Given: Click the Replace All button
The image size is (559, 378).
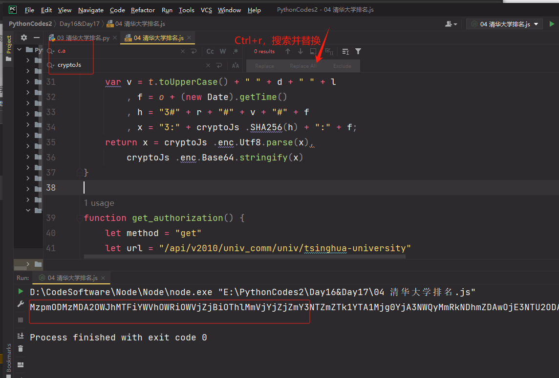Looking at the screenshot, I should [x=303, y=66].
